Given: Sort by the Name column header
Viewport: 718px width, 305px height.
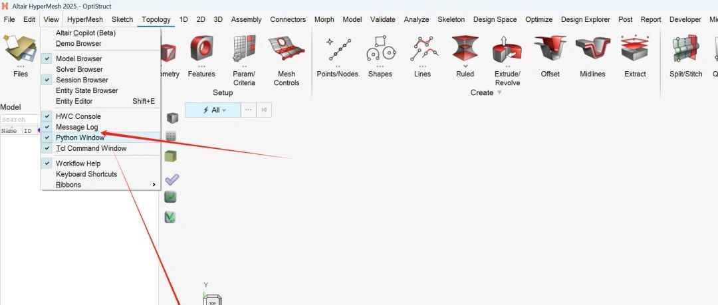Looking at the screenshot, I should (x=9, y=130).
